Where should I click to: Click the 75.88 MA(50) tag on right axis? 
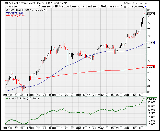tap(151, 42)
